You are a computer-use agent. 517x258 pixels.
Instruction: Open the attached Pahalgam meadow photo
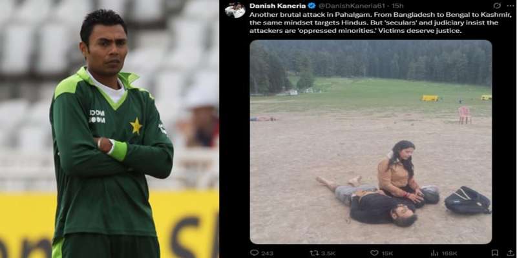370,142
